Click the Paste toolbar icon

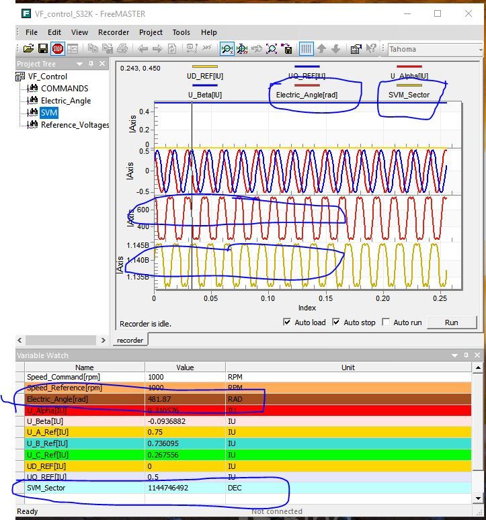pos(107,49)
